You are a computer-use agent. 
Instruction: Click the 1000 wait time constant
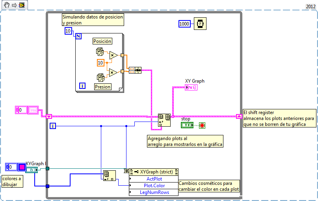184,24
